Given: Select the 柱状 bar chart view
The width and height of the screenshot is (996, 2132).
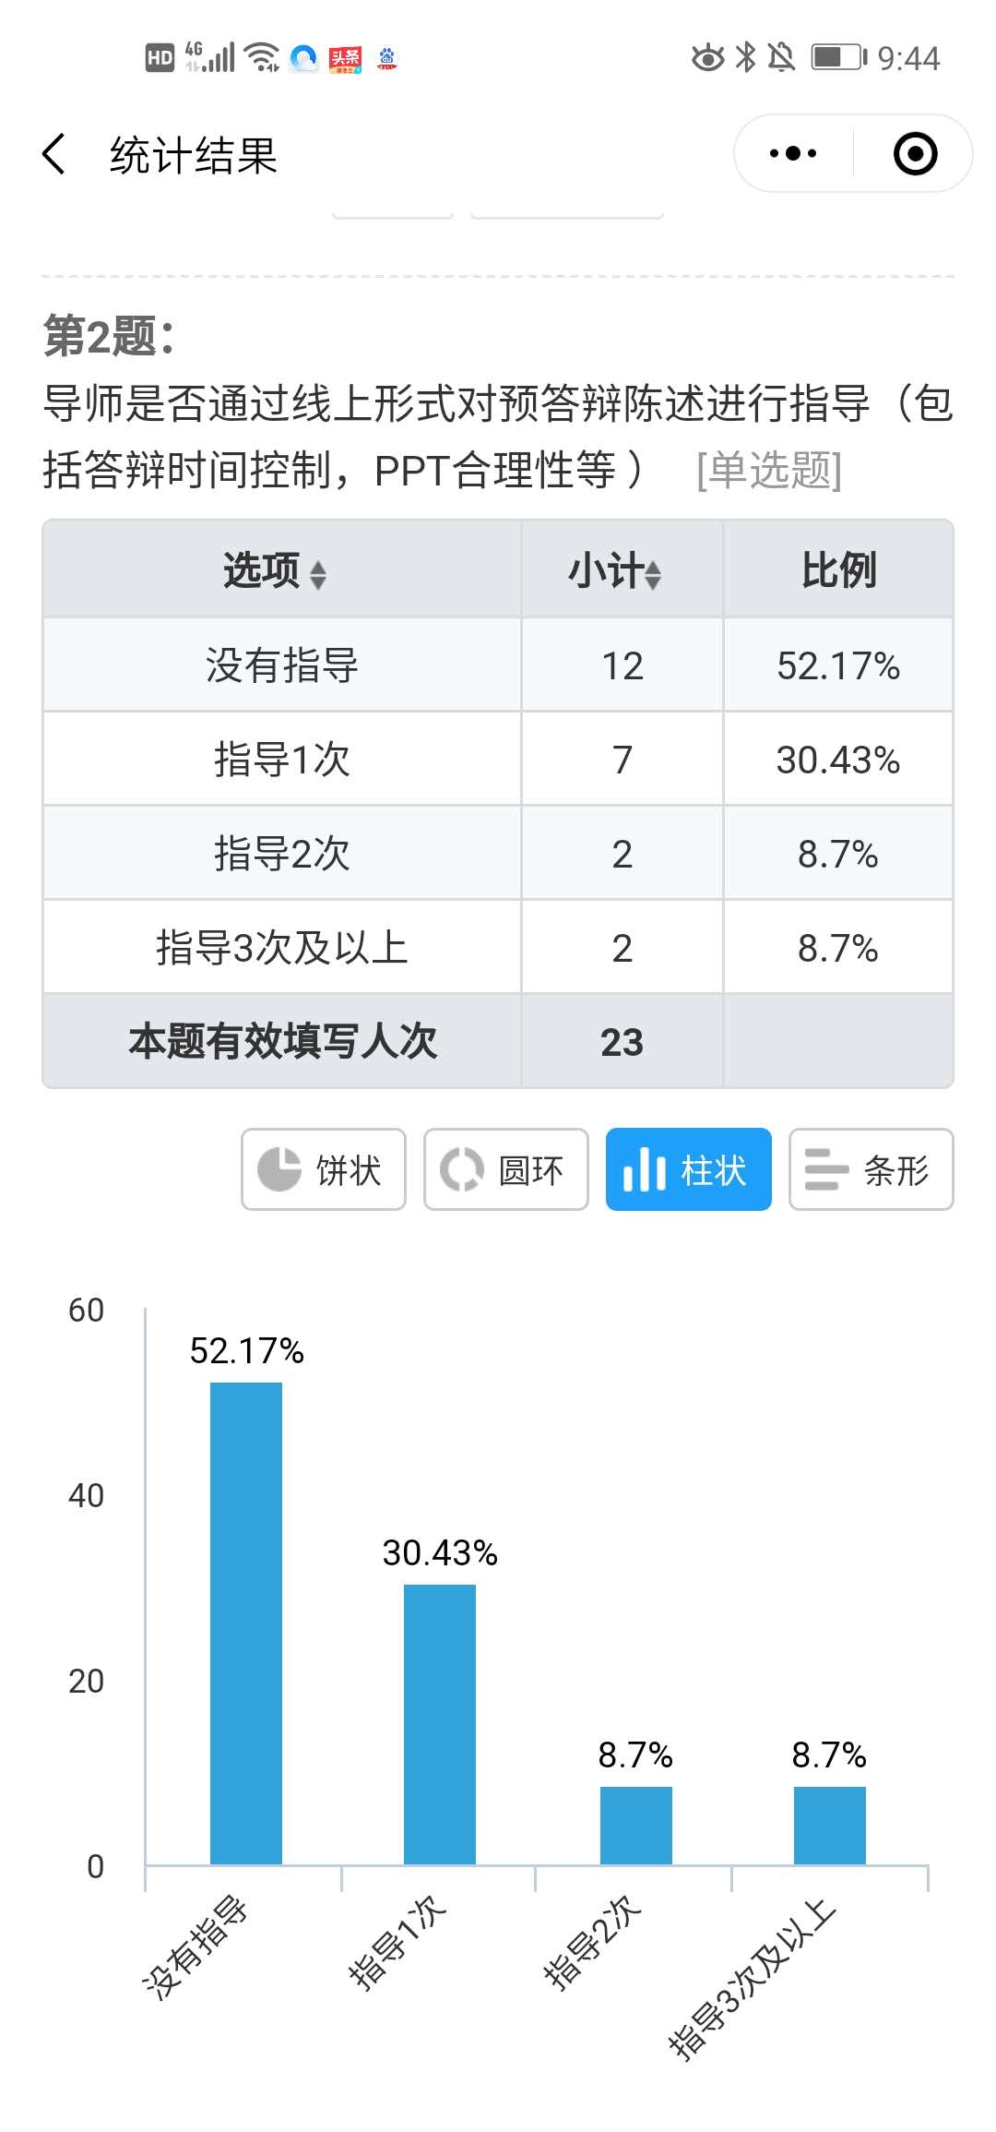Looking at the screenshot, I should (x=688, y=1169).
